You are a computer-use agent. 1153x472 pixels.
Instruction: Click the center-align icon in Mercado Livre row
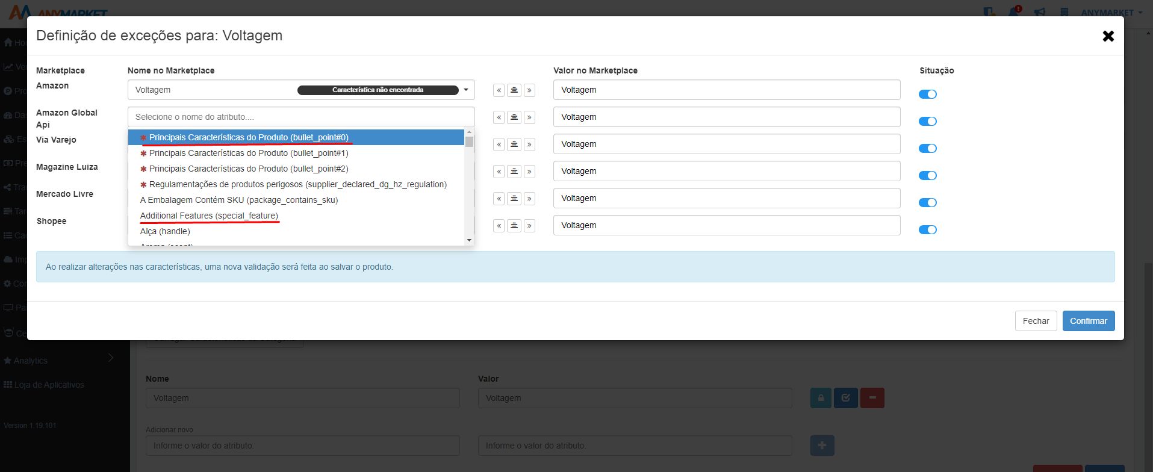coord(514,199)
